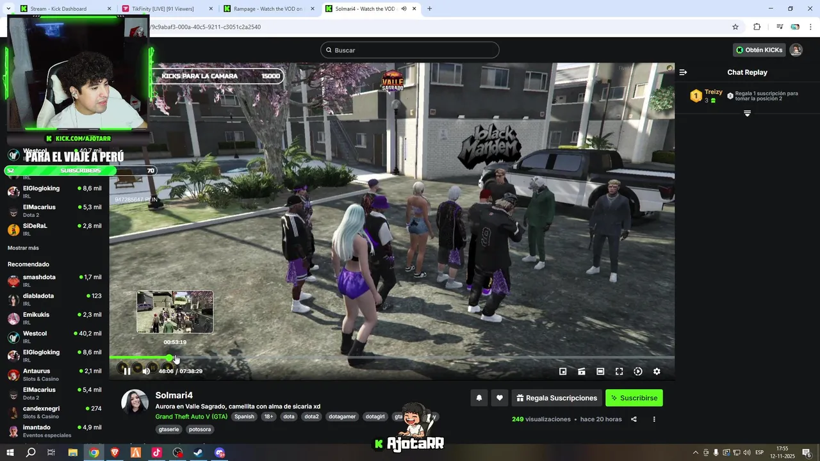
Task: Open File Explorer from taskbar
Action: tap(73, 453)
